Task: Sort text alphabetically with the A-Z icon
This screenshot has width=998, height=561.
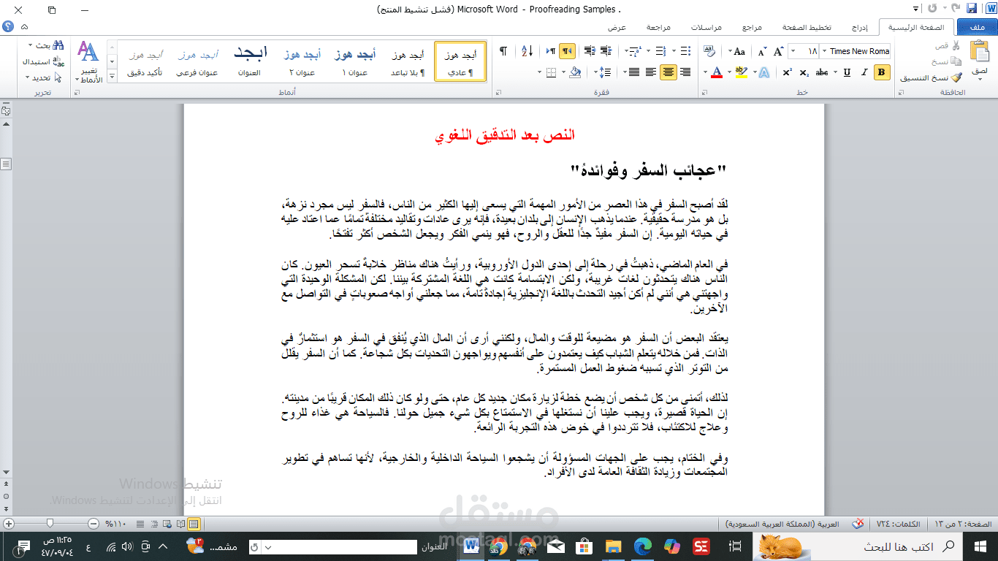Action: 527,51
